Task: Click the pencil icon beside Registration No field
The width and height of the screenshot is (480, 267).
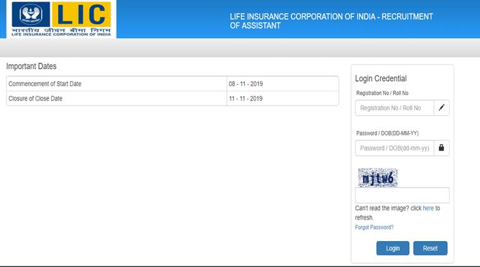Action: point(441,108)
